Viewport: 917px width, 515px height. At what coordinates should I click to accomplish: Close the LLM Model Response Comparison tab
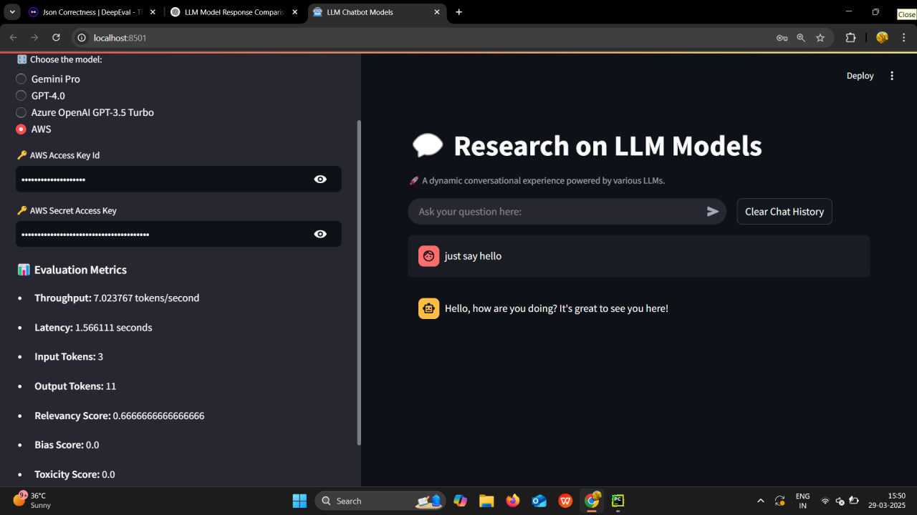[x=294, y=12]
